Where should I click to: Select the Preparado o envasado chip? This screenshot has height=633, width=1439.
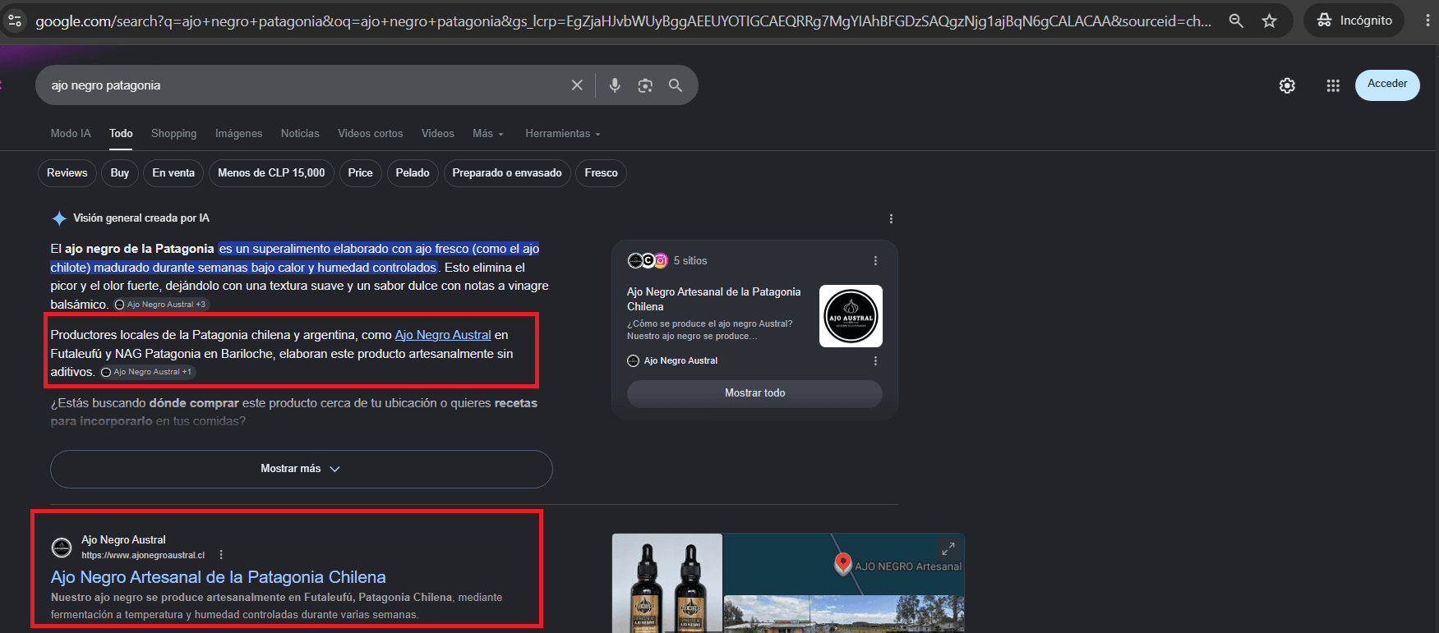[x=507, y=173]
